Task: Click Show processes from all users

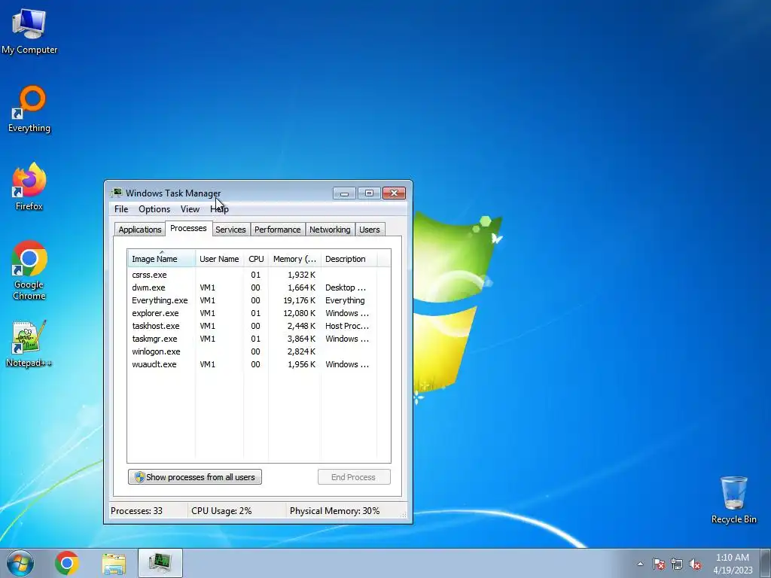Action: click(195, 476)
